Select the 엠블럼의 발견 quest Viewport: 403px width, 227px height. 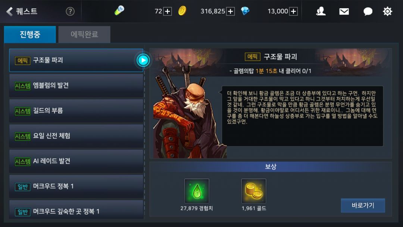(x=76, y=85)
